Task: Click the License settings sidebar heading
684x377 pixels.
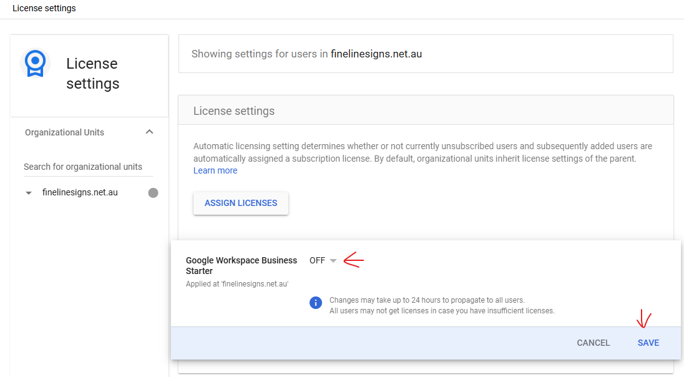Action: click(92, 74)
